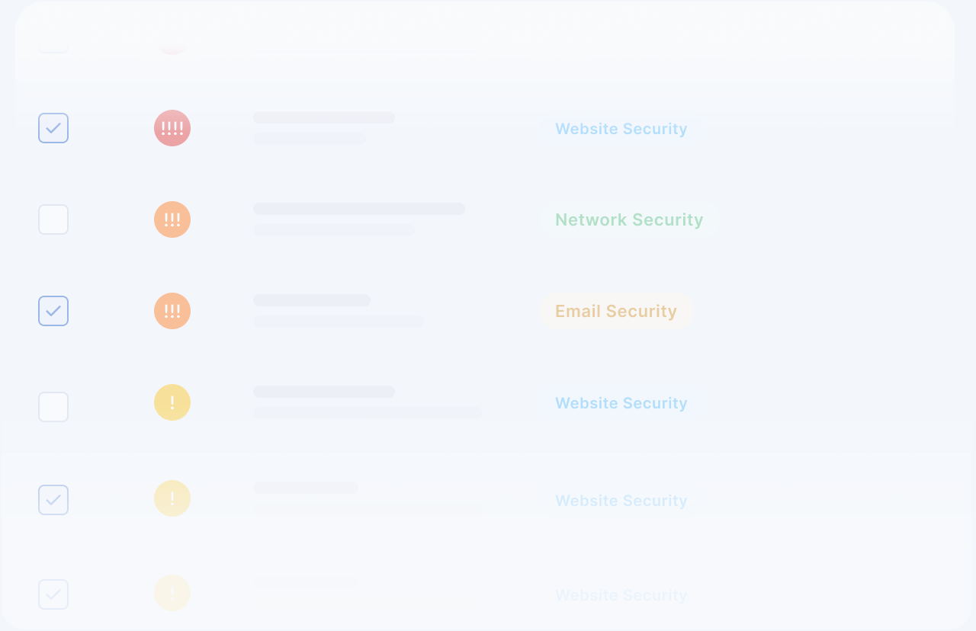Toggle the checkbox in the bottom-most faded row
976x631 pixels.
point(53,594)
